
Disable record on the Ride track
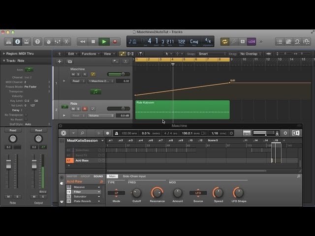[85, 109]
